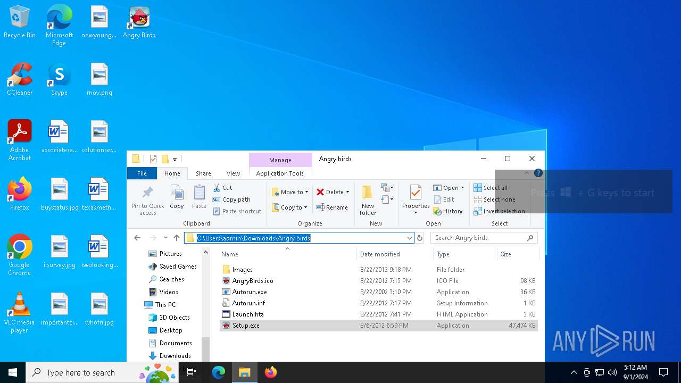Viewport: 681px width, 383px height.
Task: Create a New folder from ribbon
Action: pos(368,200)
